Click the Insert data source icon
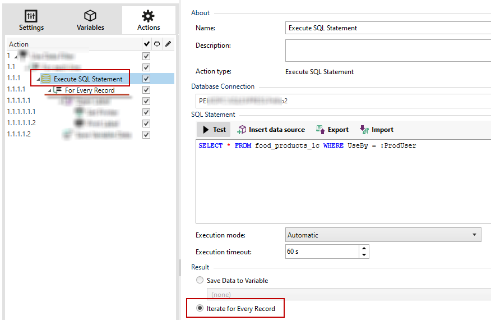The image size is (491, 320). click(242, 130)
